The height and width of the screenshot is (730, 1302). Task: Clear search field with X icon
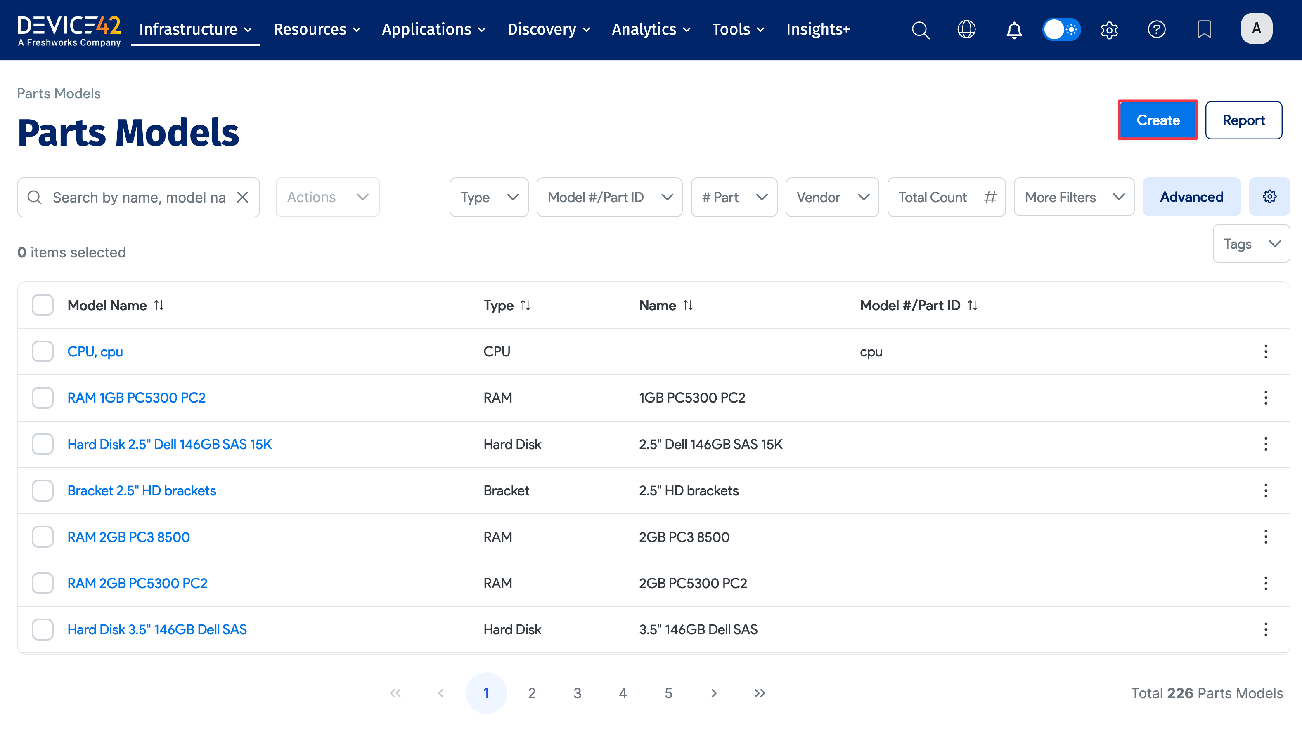coord(243,198)
